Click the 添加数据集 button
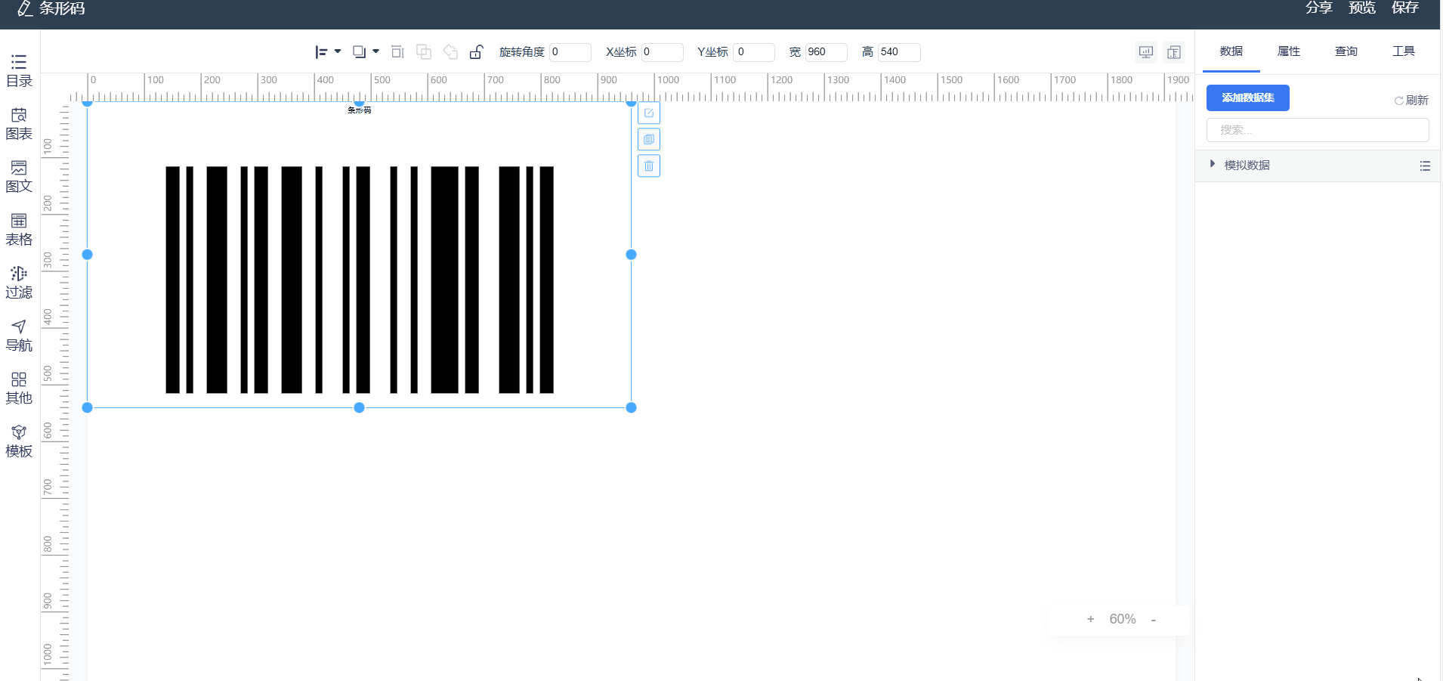This screenshot has width=1443, height=681. [x=1248, y=98]
